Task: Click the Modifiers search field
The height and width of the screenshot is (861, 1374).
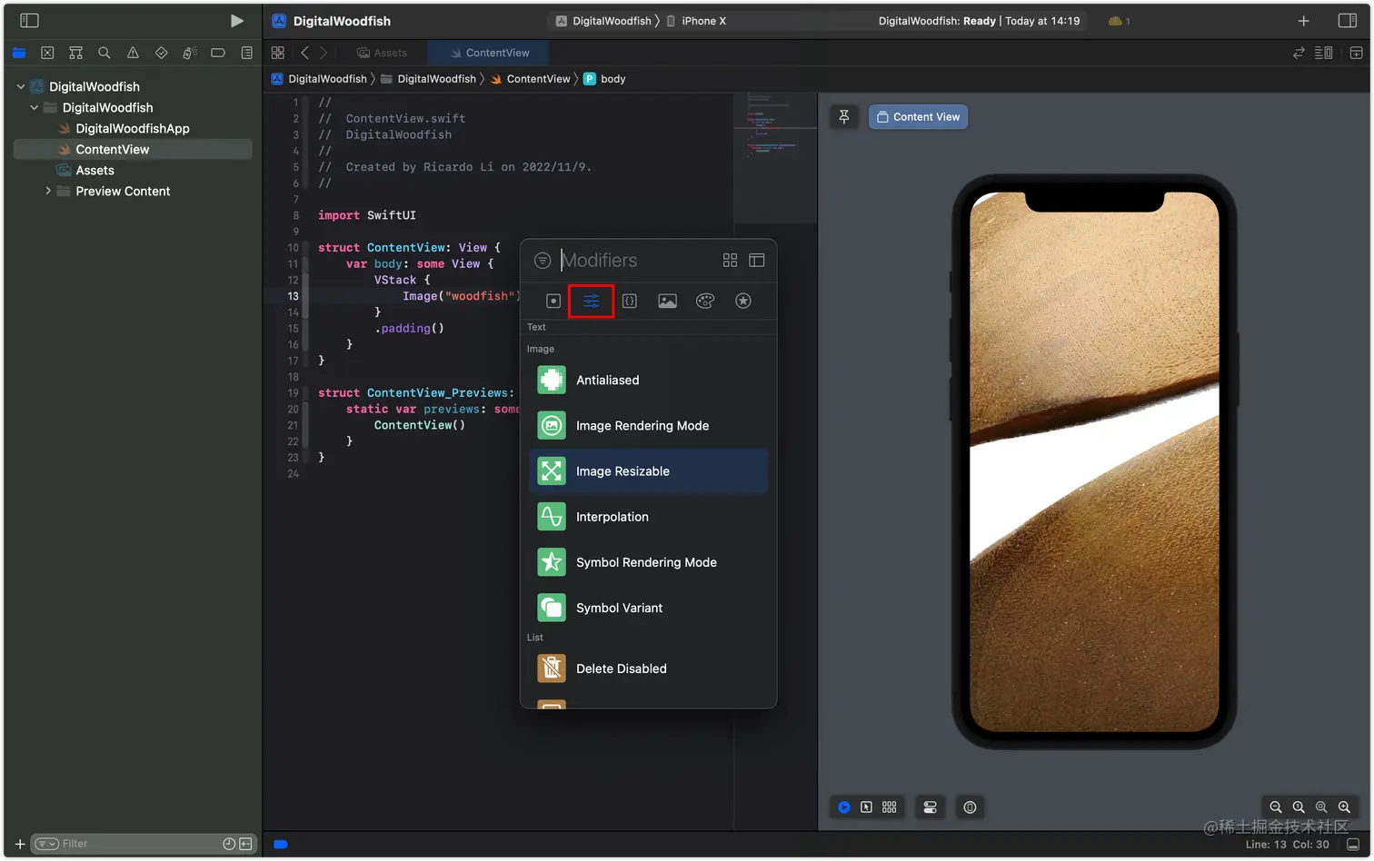Action: [x=636, y=260]
